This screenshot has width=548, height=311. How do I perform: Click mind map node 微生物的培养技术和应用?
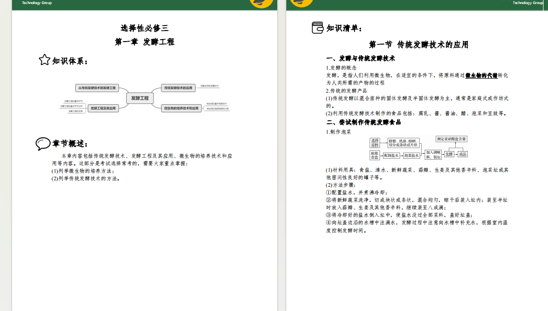point(181,108)
